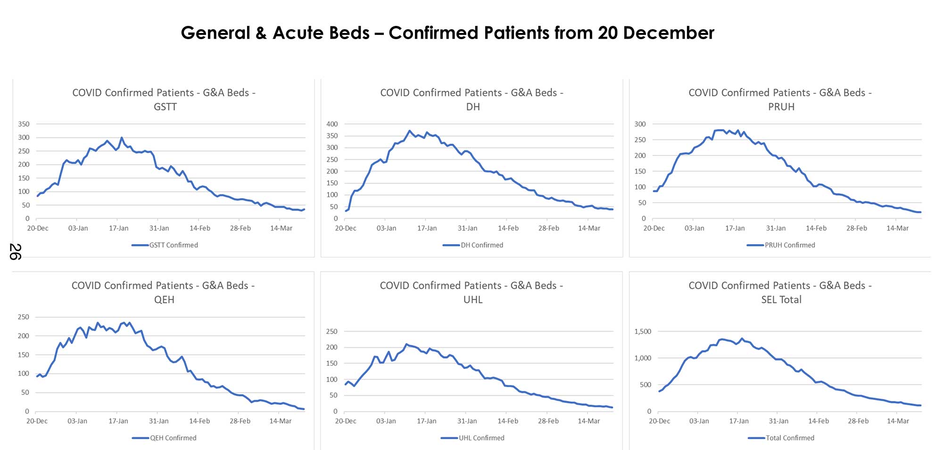Click the blue GSTT Confirmed legend line
Image resolution: width=943 pixels, height=450 pixels.
(140, 245)
